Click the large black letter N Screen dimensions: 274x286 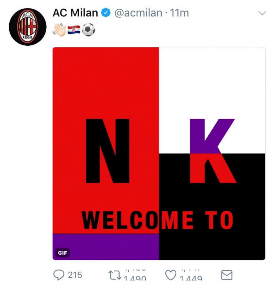click(108, 151)
